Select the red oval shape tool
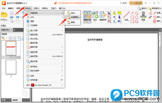 [132, 17]
